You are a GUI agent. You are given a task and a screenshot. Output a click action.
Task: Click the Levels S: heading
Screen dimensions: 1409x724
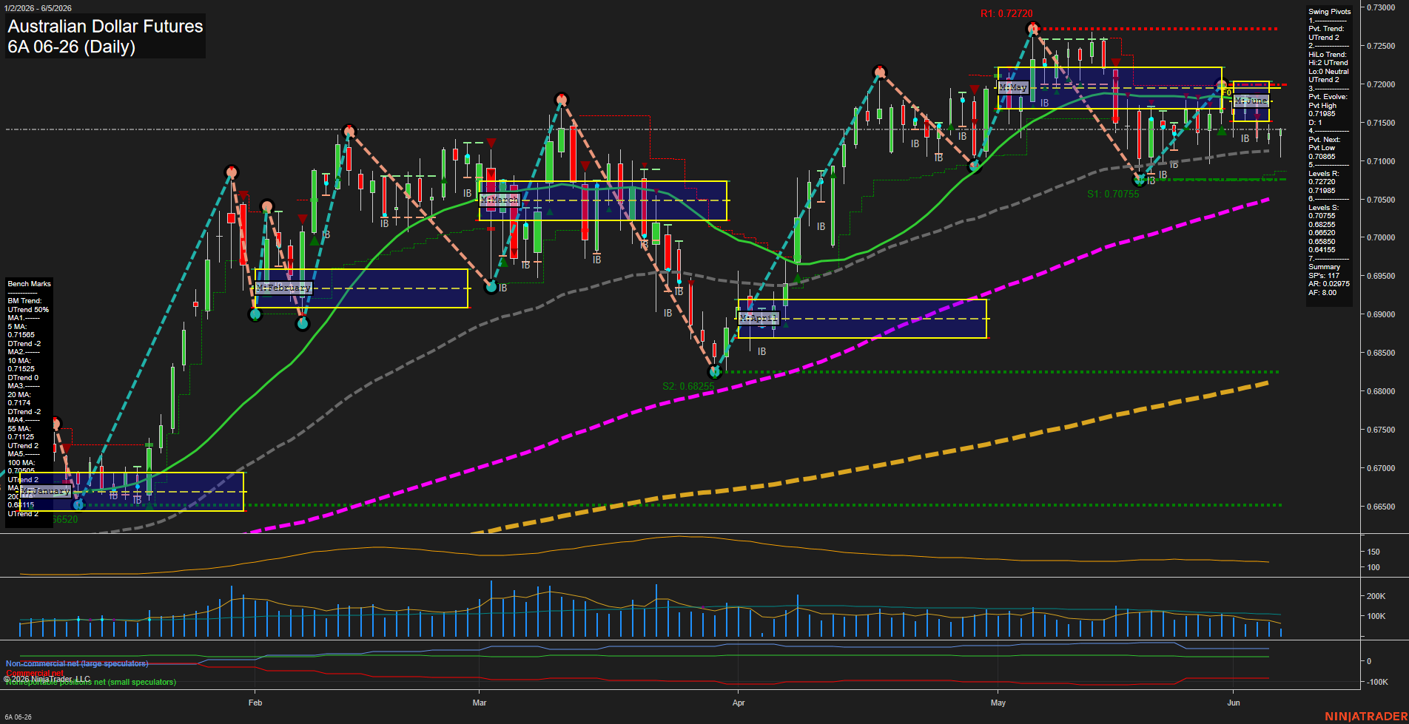[x=1323, y=208]
